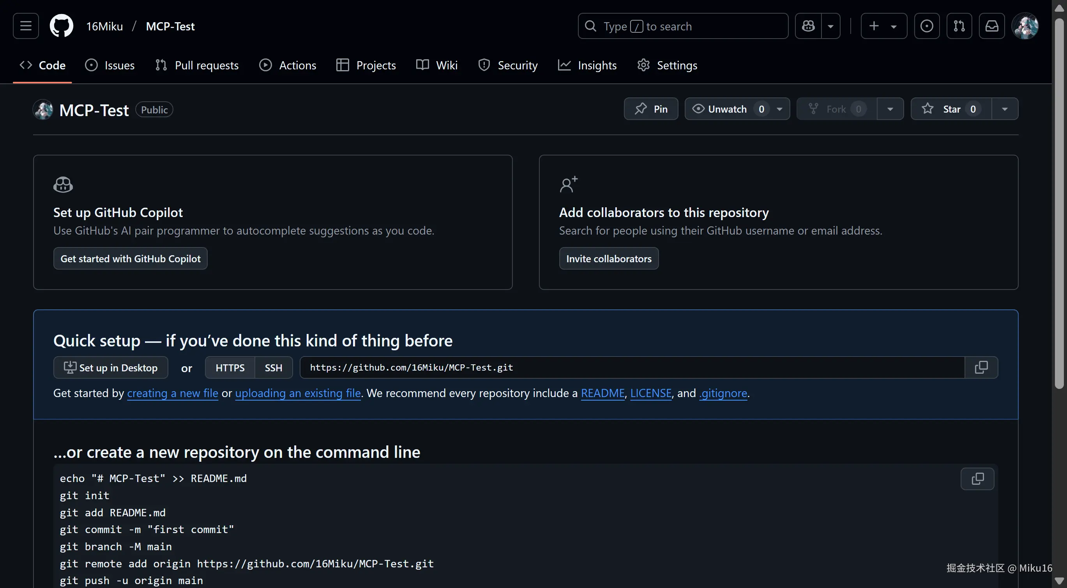Viewport: 1067px width, 588px height.
Task: Switch to the Security tab
Action: point(508,65)
